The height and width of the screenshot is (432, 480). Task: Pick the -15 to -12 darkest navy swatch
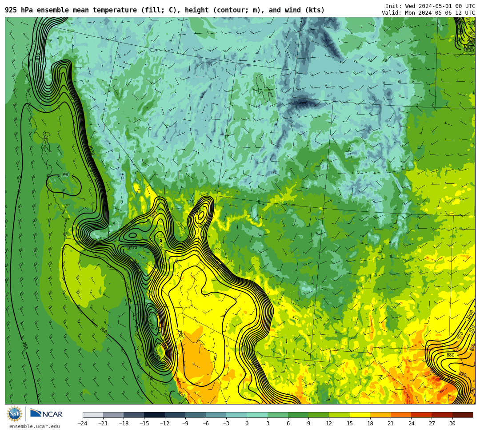click(155, 415)
